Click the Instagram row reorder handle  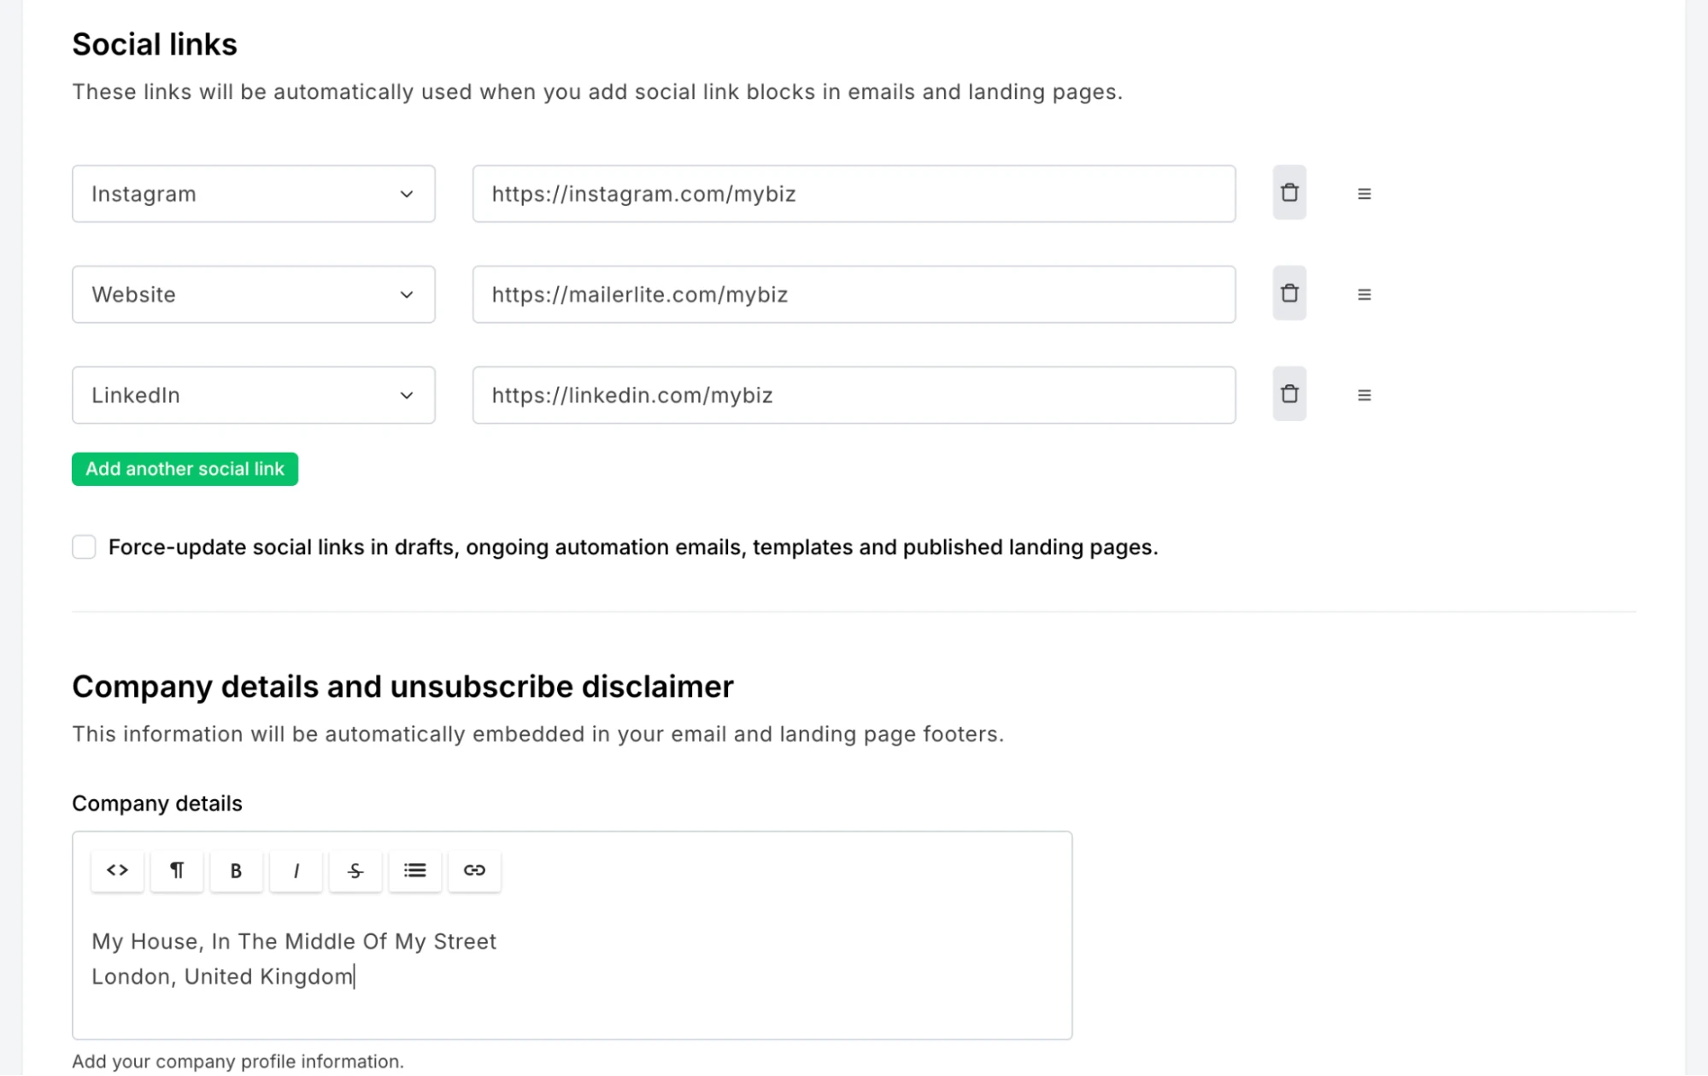(x=1364, y=194)
